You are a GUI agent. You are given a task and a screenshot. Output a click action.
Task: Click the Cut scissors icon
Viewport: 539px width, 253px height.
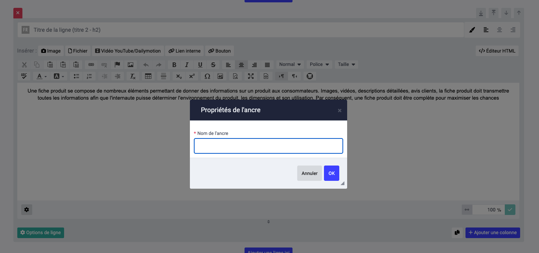24,65
